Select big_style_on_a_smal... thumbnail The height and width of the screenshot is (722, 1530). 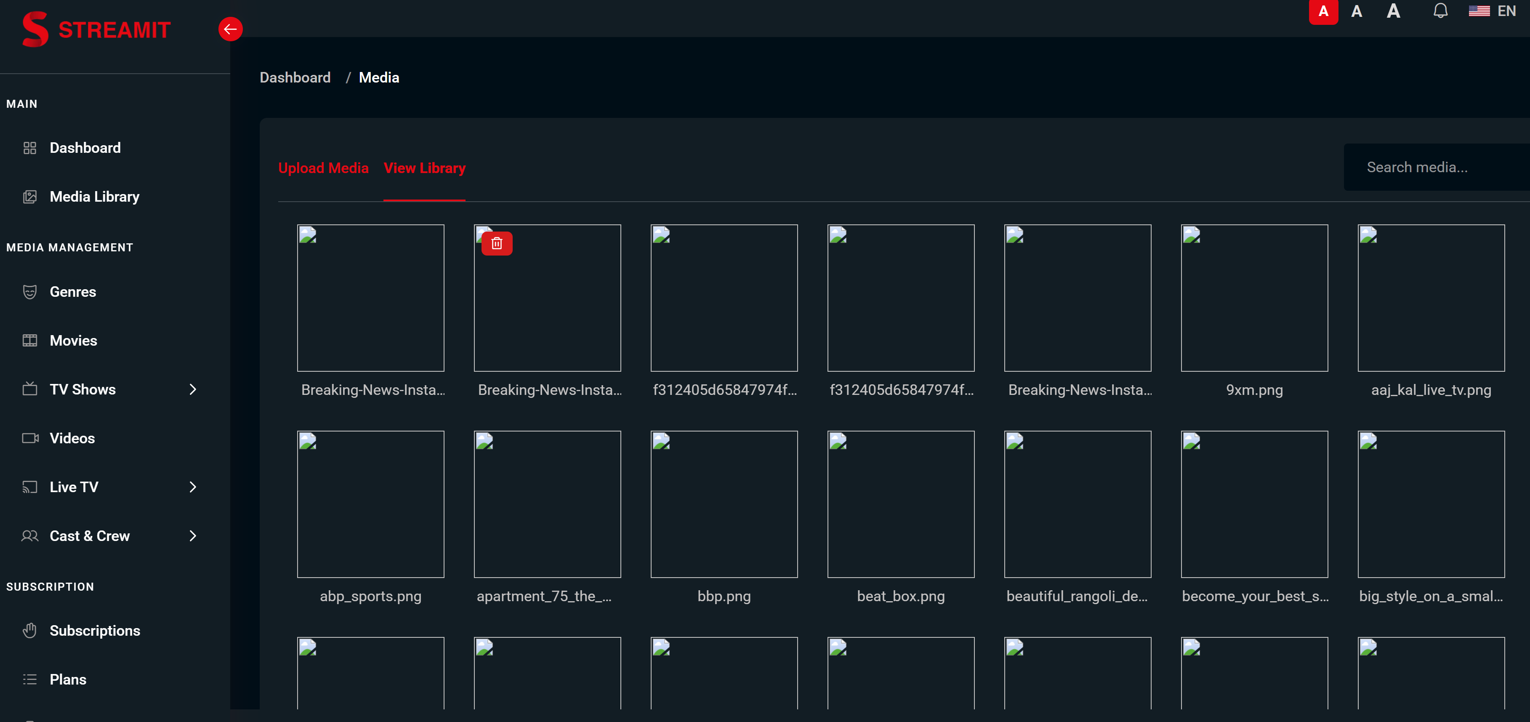(x=1432, y=504)
